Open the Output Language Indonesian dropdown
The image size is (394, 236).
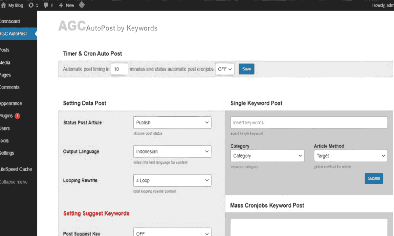click(172, 151)
